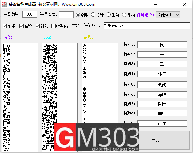Select the 〓 double bar symbol
Screen dimensions: 193x153
point(84,104)
